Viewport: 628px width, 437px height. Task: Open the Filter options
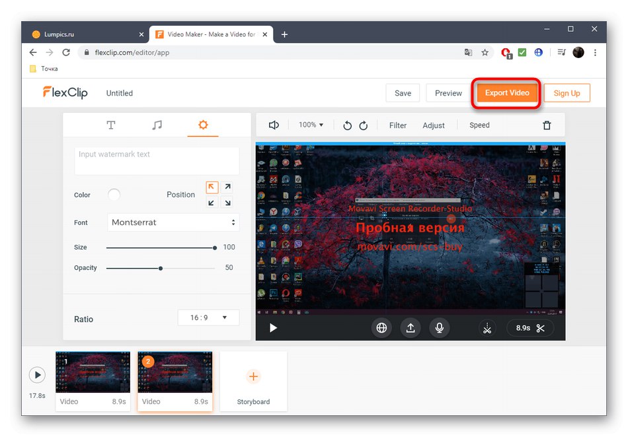tap(398, 125)
